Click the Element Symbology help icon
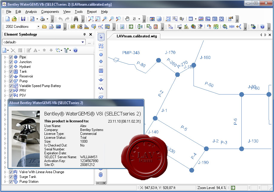 tap(75, 50)
